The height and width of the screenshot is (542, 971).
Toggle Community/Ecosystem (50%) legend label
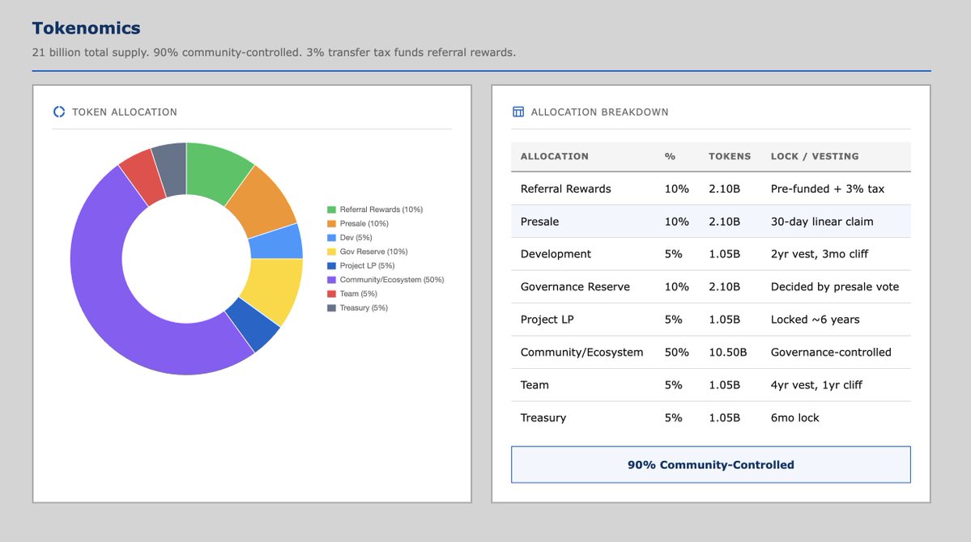click(x=392, y=280)
